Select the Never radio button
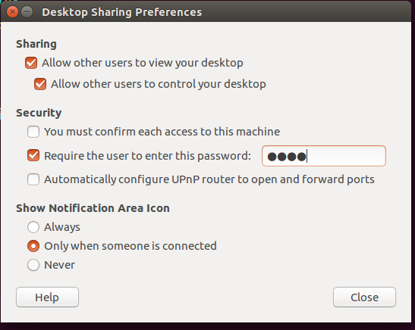The image size is (415, 330). point(33,265)
